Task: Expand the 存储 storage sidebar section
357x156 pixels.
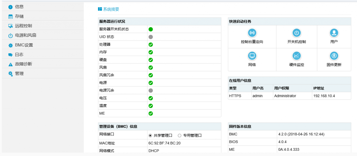Action: pos(20,16)
